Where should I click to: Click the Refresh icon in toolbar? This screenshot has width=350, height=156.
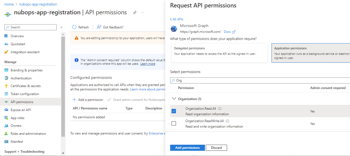click(x=74, y=27)
